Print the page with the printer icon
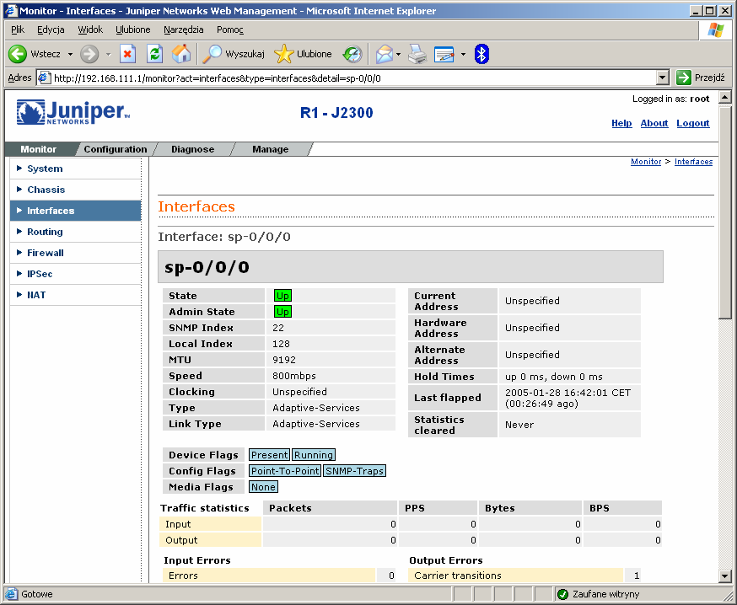Image resolution: width=737 pixels, height=605 pixels. click(x=417, y=54)
